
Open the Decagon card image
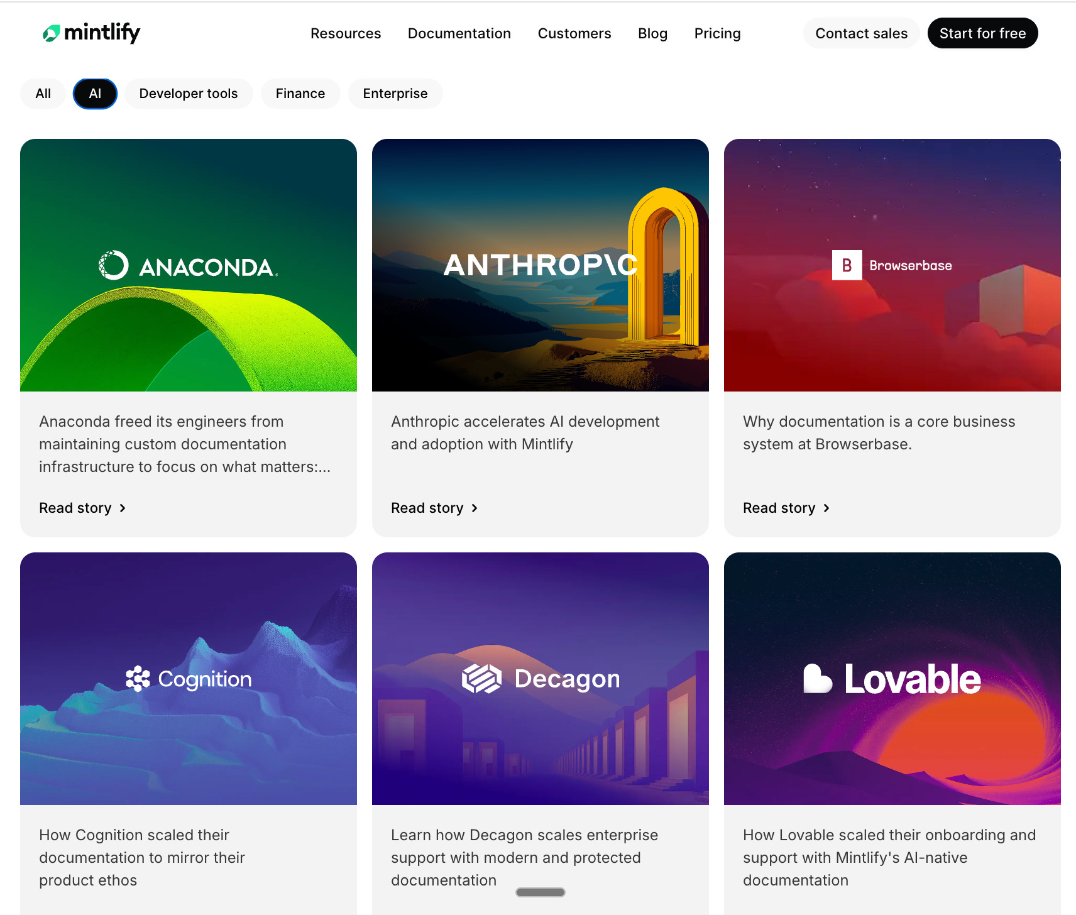pyautogui.click(x=541, y=679)
